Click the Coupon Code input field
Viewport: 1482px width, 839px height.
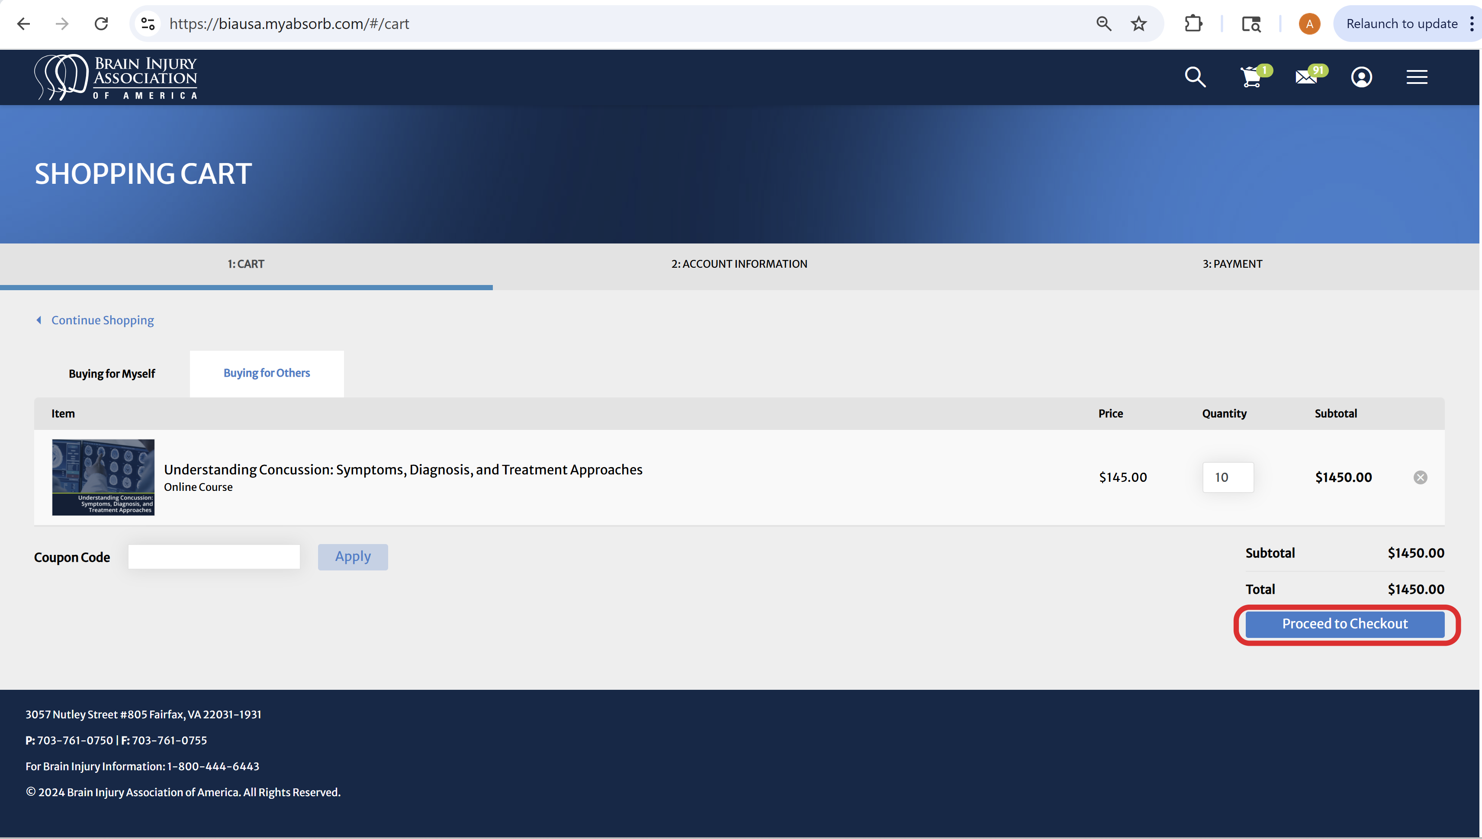pyautogui.click(x=214, y=557)
